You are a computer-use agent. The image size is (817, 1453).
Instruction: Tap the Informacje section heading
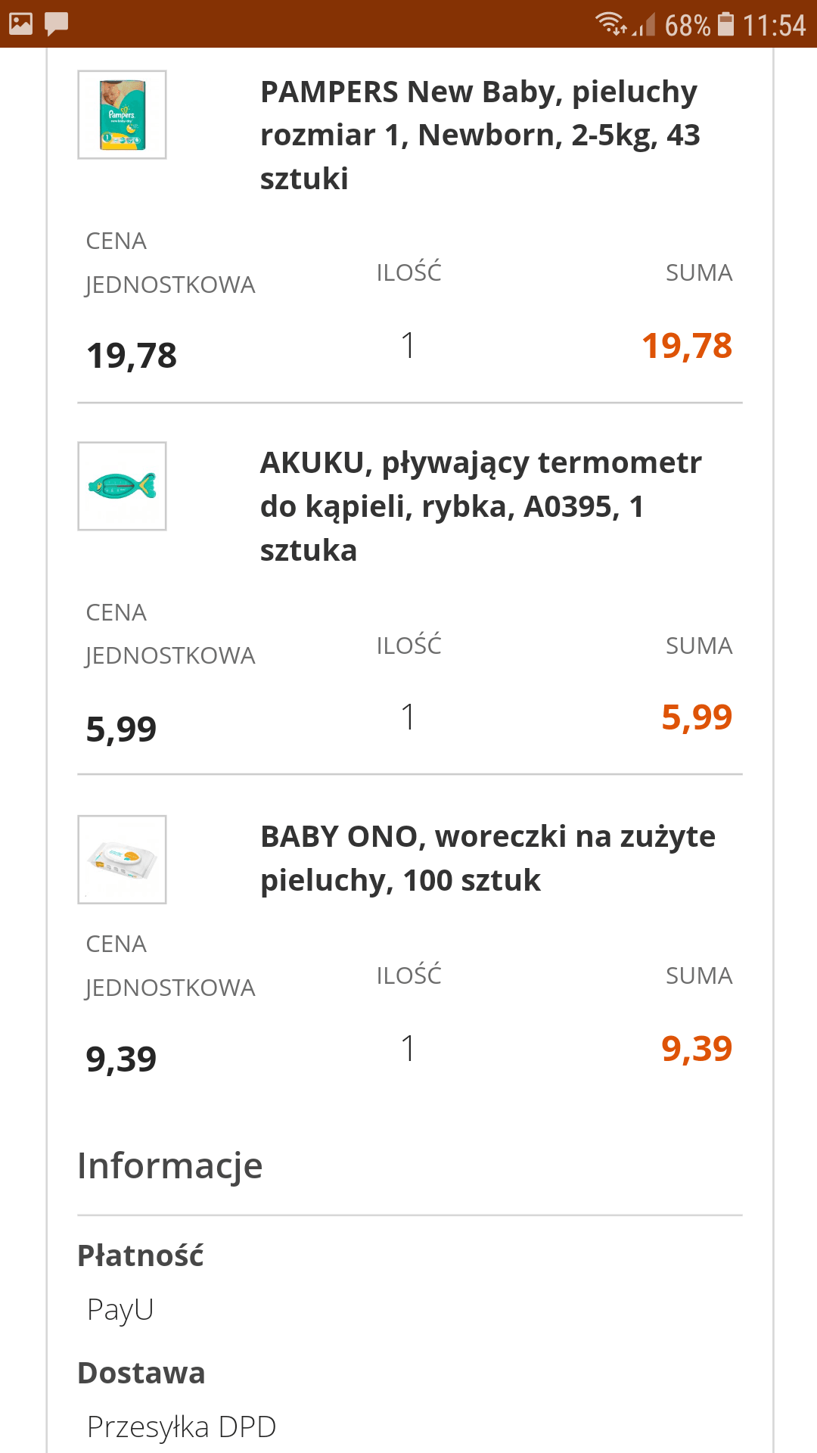click(170, 1165)
